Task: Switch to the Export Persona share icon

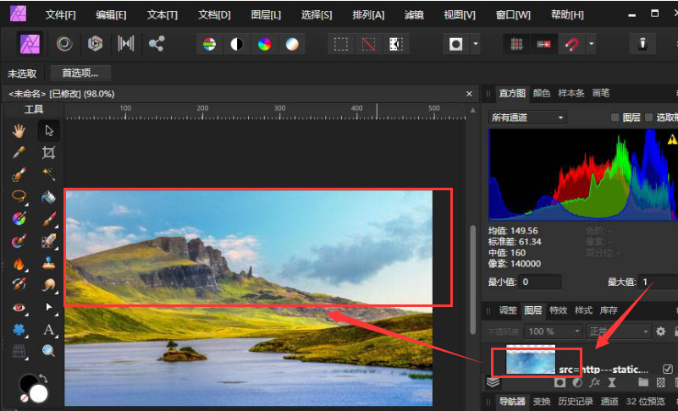Action: pos(156,44)
